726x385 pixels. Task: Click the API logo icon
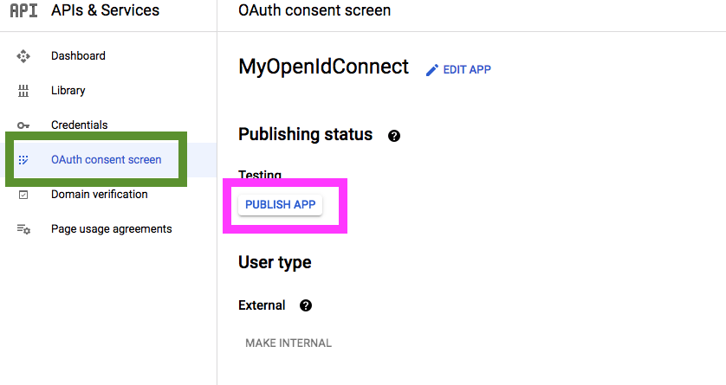pyautogui.click(x=23, y=10)
